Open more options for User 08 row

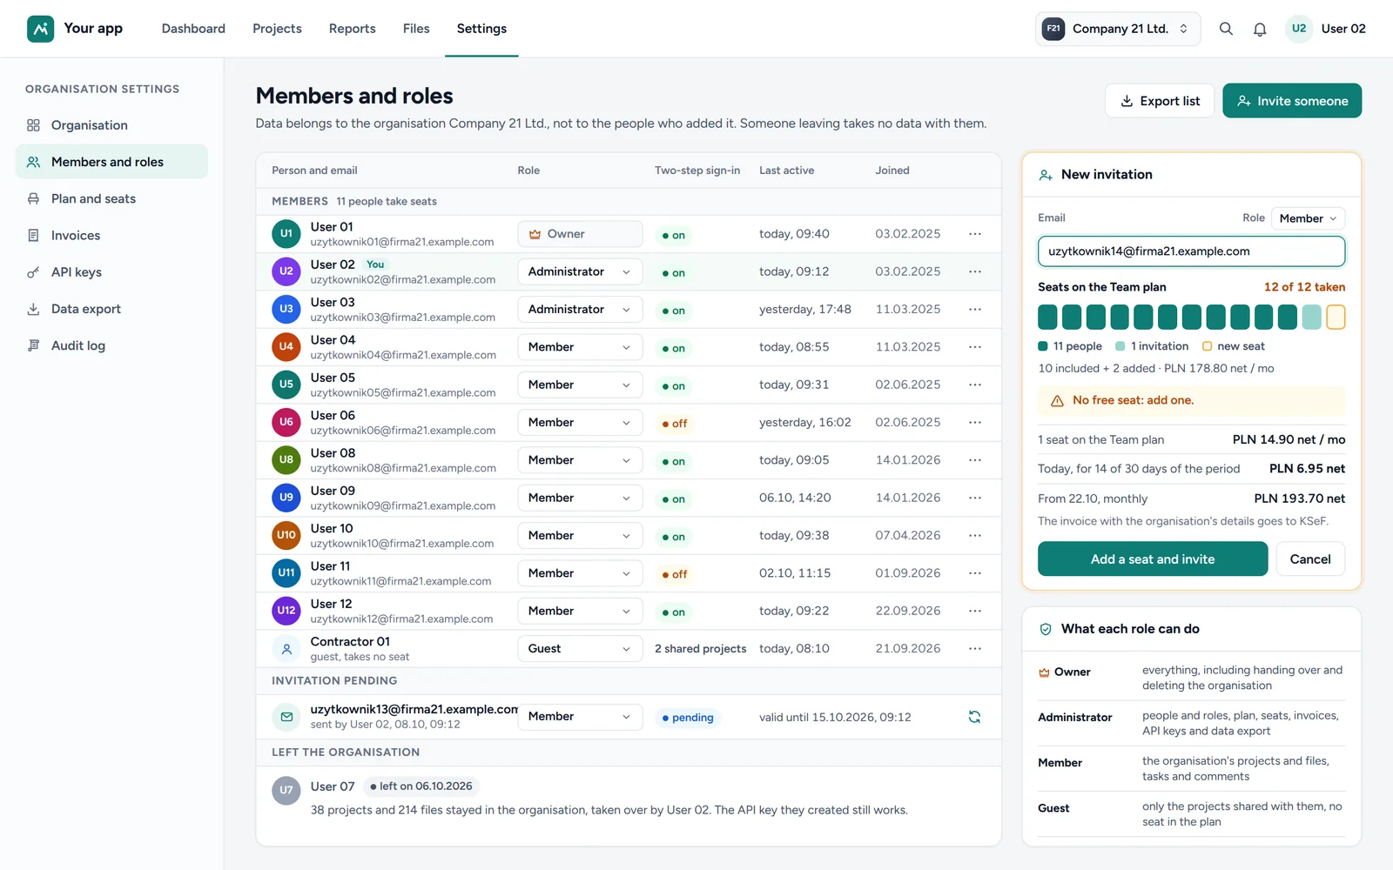coord(975,460)
